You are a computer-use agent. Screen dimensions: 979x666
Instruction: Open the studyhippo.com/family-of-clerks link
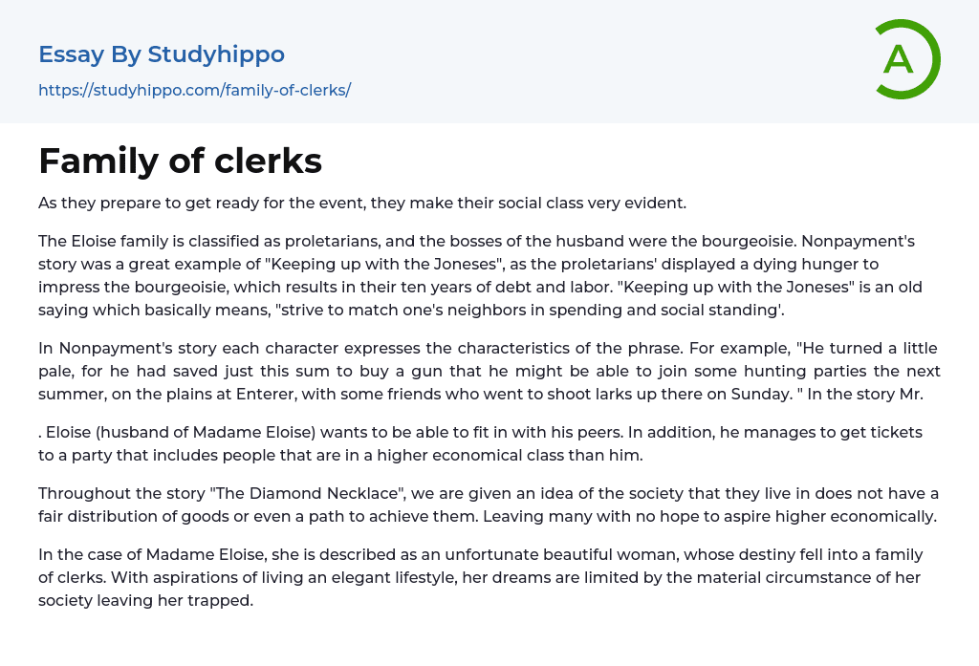(194, 91)
